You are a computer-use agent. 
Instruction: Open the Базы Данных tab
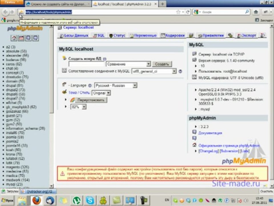coord(74,35)
